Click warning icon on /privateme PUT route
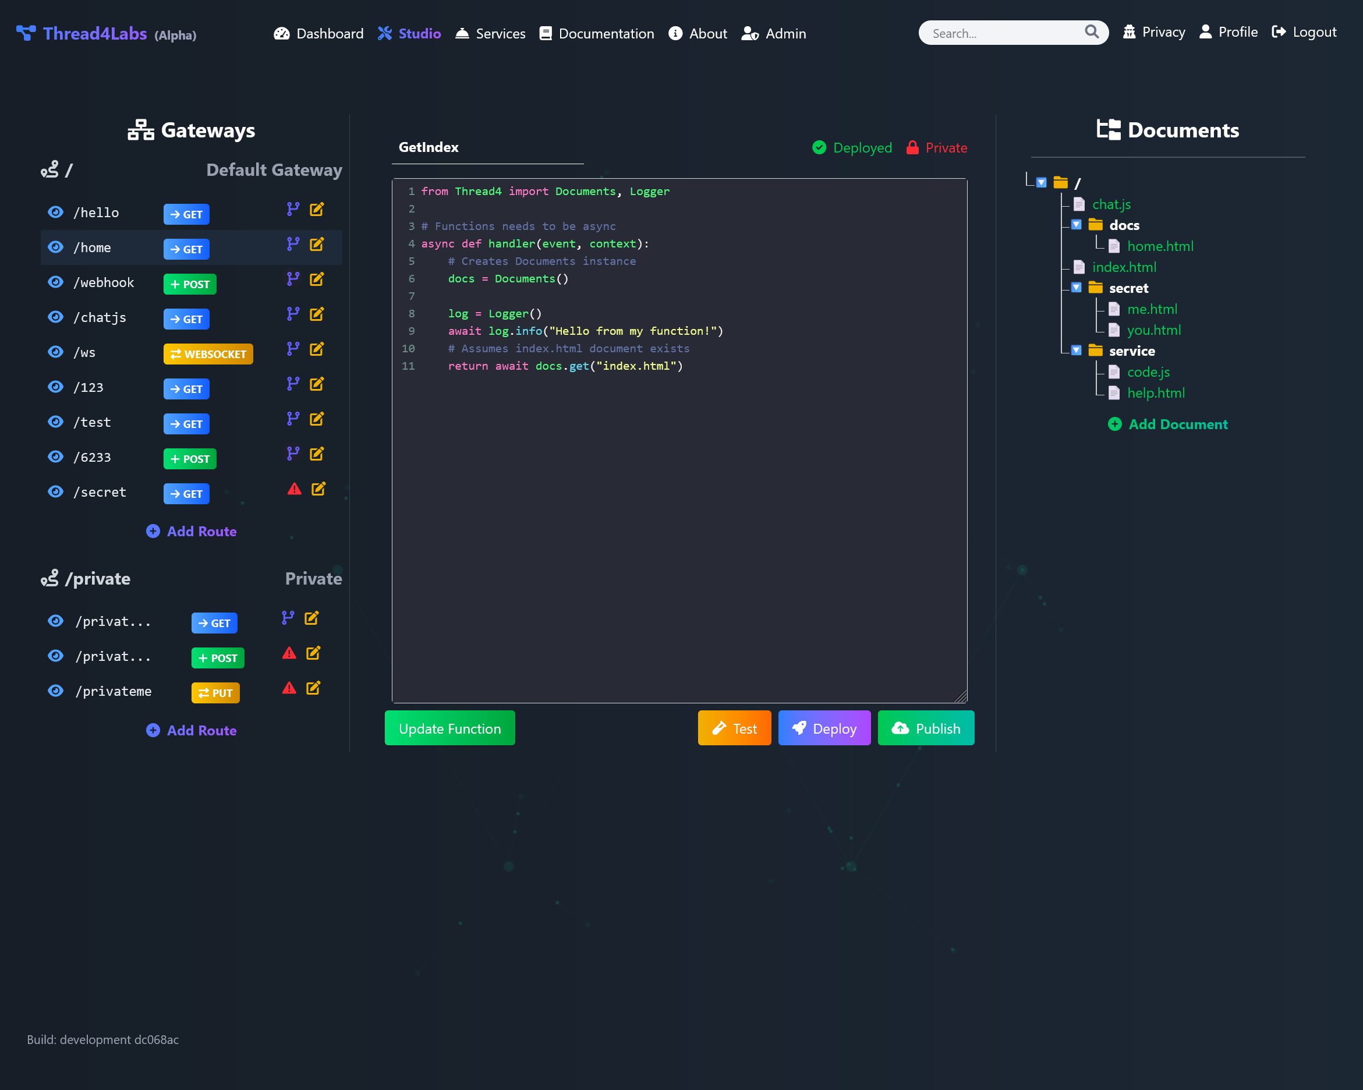 [289, 688]
